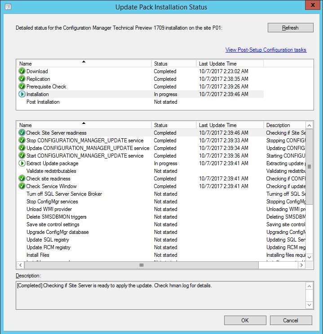Sort the lower list by the Description column

click(285, 125)
